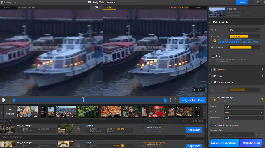
Task: Expand arrow on IMG_6739.mp4 task row
Action: 79,130
